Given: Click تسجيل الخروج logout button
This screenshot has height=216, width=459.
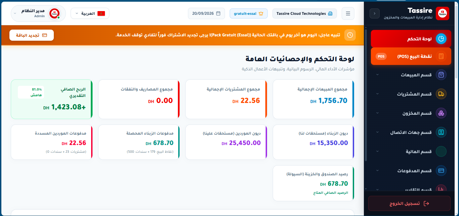Looking at the screenshot, I should pyautogui.click(x=409, y=203).
